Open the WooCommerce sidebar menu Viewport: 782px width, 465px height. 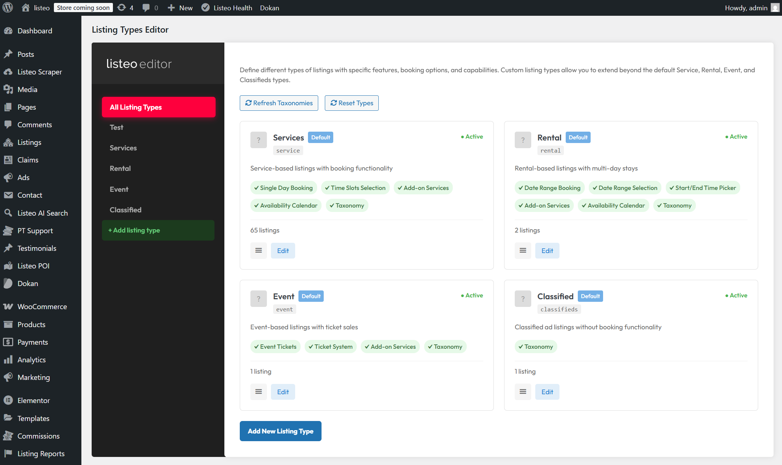[x=42, y=307]
